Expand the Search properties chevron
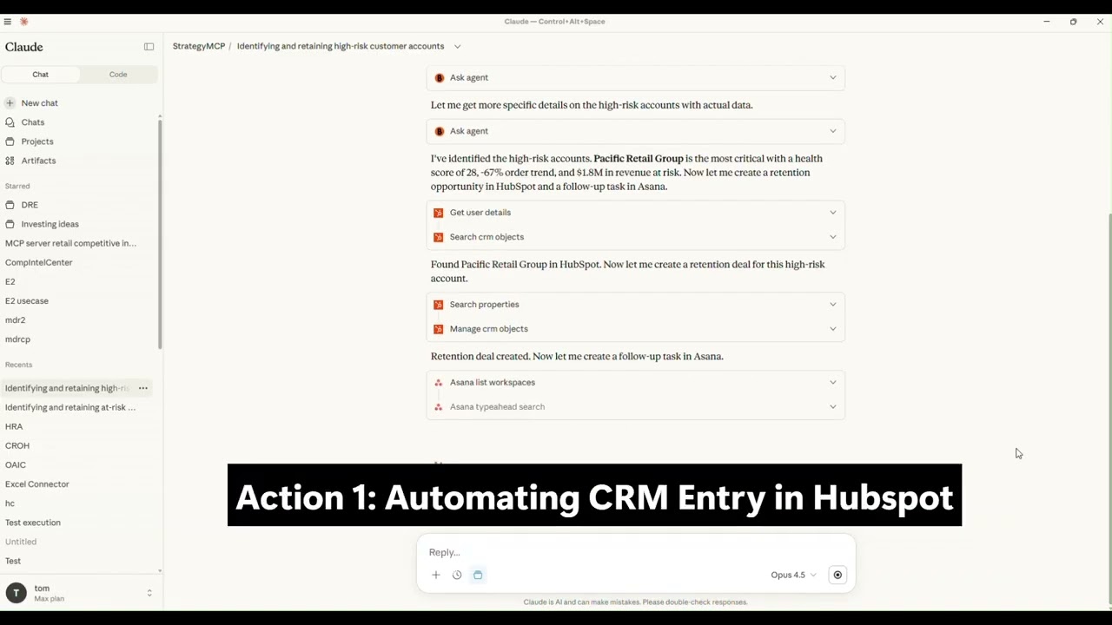The height and width of the screenshot is (625, 1112). click(832, 305)
